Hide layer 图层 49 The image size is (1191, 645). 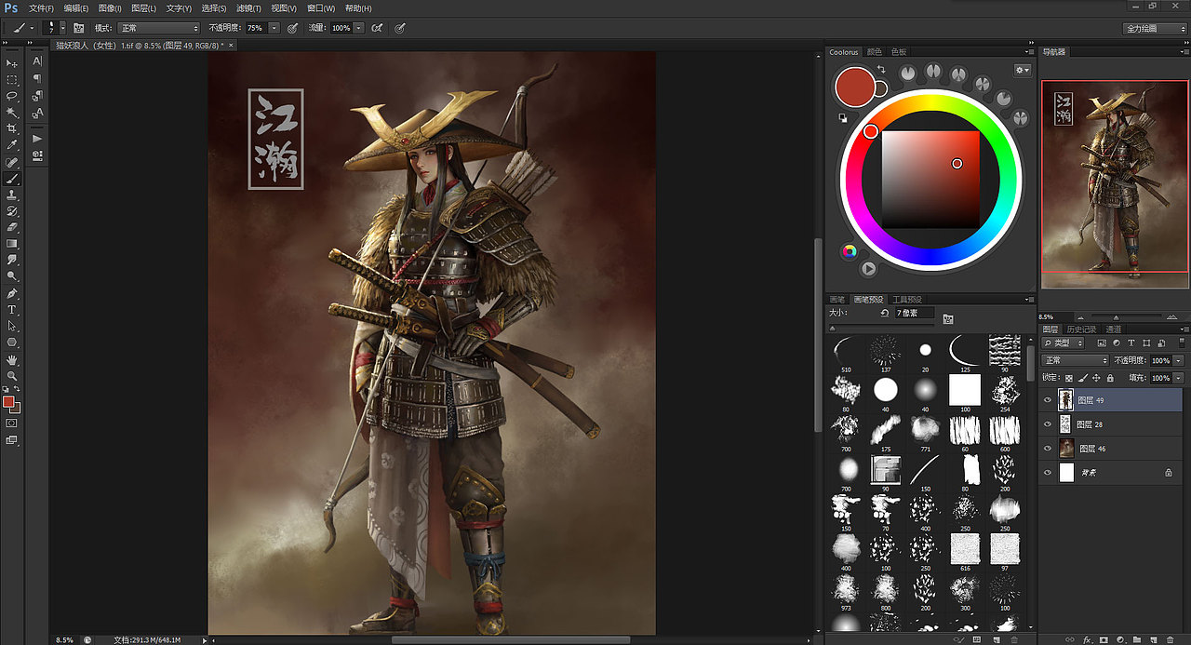click(x=1048, y=400)
